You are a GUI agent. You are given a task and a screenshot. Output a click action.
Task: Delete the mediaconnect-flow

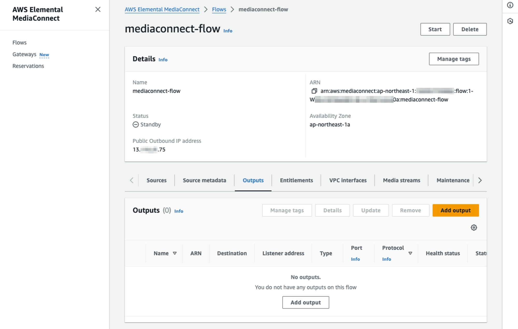click(x=470, y=29)
